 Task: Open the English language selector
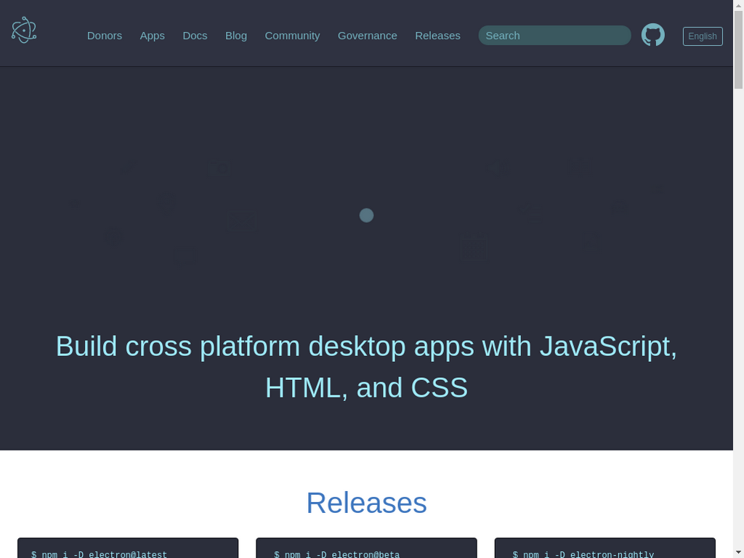pos(703,36)
